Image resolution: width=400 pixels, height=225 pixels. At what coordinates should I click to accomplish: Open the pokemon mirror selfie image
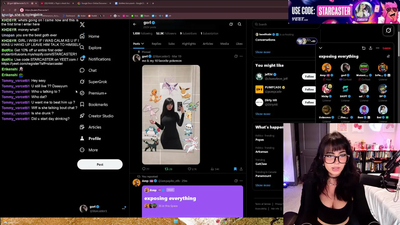pyautogui.click(x=171, y=115)
